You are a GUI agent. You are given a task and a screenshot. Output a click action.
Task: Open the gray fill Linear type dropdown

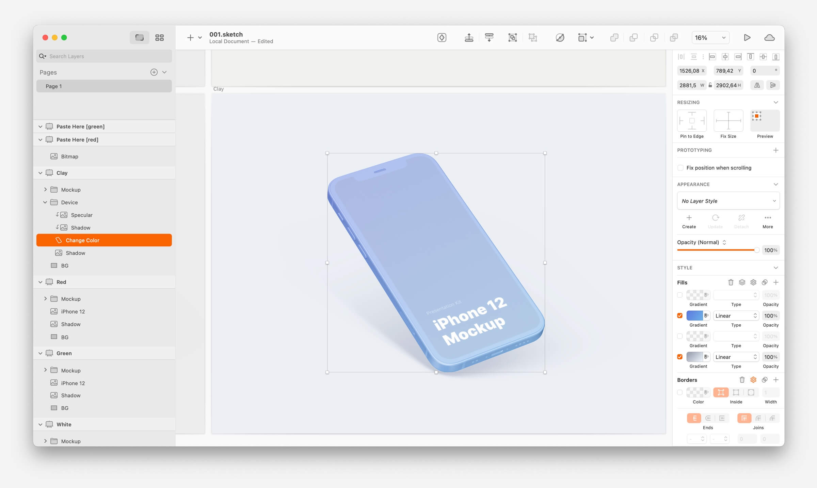click(x=736, y=357)
